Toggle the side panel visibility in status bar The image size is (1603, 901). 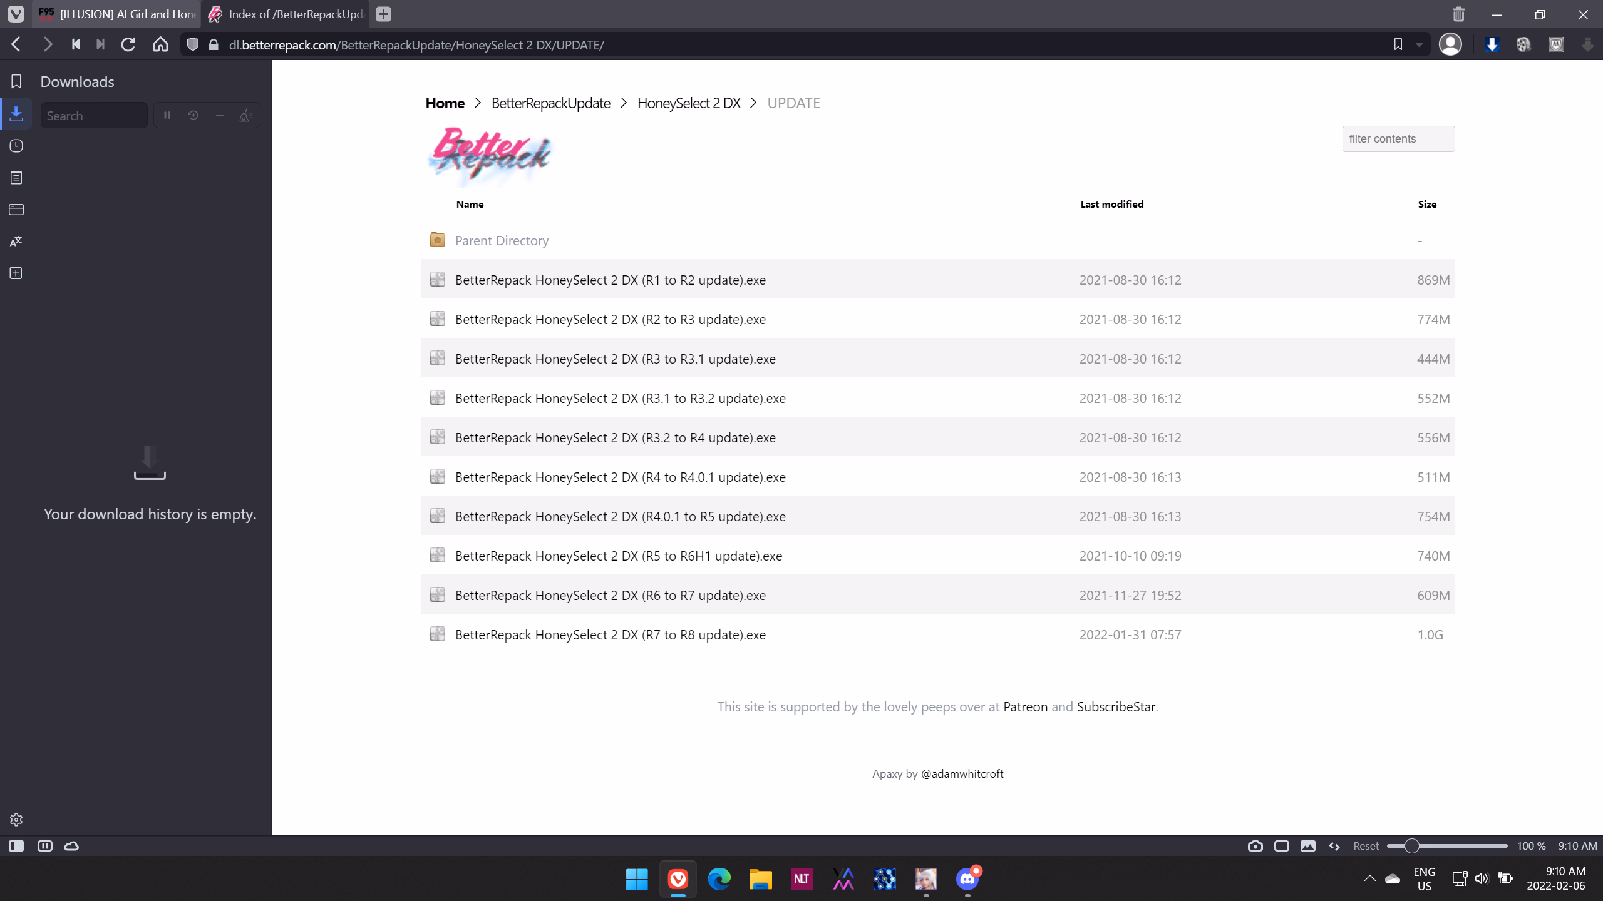click(16, 846)
